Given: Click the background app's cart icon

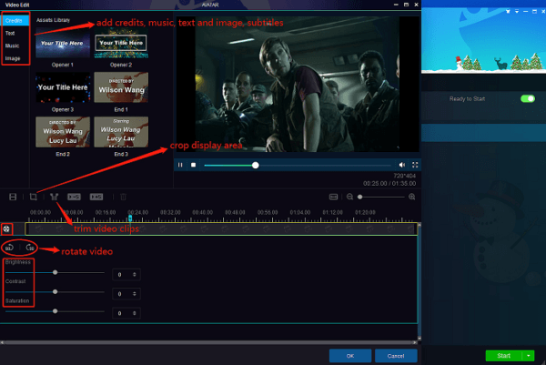Looking at the screenshot, I should point(508,12).
